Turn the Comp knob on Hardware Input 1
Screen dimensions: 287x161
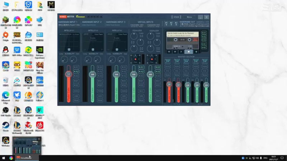click(x=64, y=59)
